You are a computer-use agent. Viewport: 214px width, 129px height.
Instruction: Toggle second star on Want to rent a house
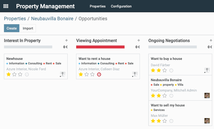[x=86, y=74]
